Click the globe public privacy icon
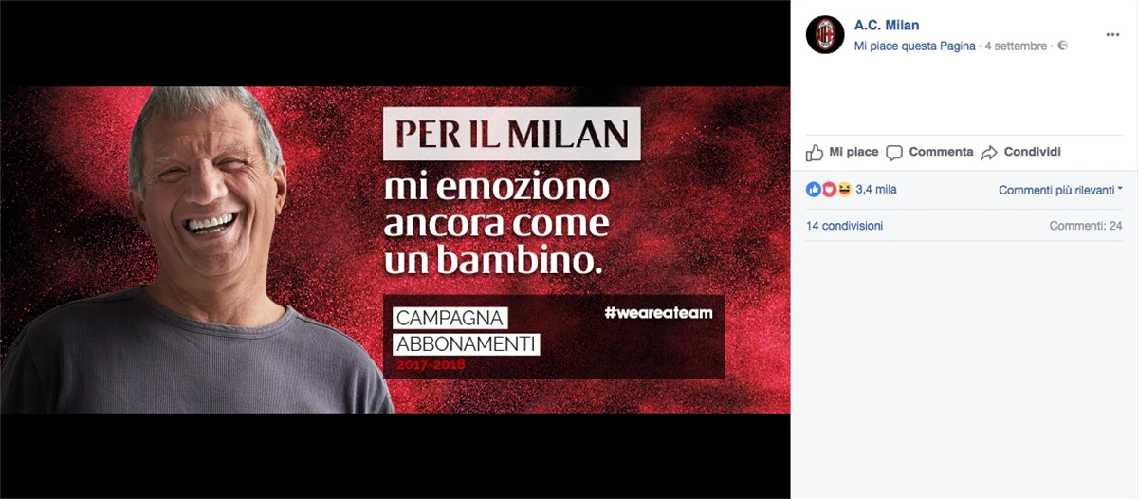This screenshot has height=499, width=1138. [1062, 46]
